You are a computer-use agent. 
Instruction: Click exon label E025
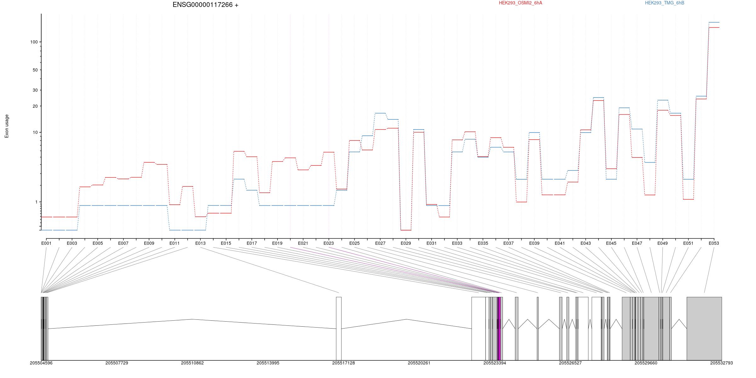354,243
